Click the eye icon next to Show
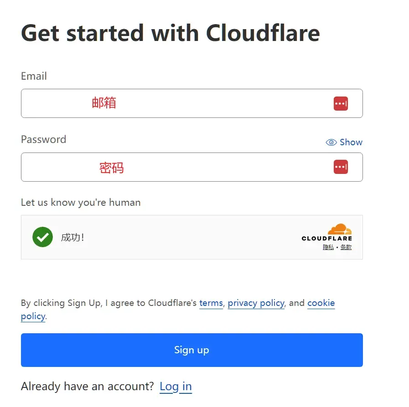Image resolution: width=409 pixels, height=407 pixels. [331, 142]
